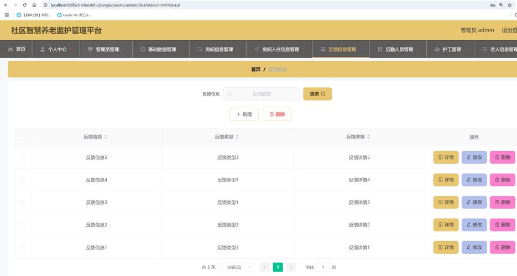This screenshot has height=276, width=517.
Task: View 详情 for 反馈信息2 row
Action: tap(446, 225)
